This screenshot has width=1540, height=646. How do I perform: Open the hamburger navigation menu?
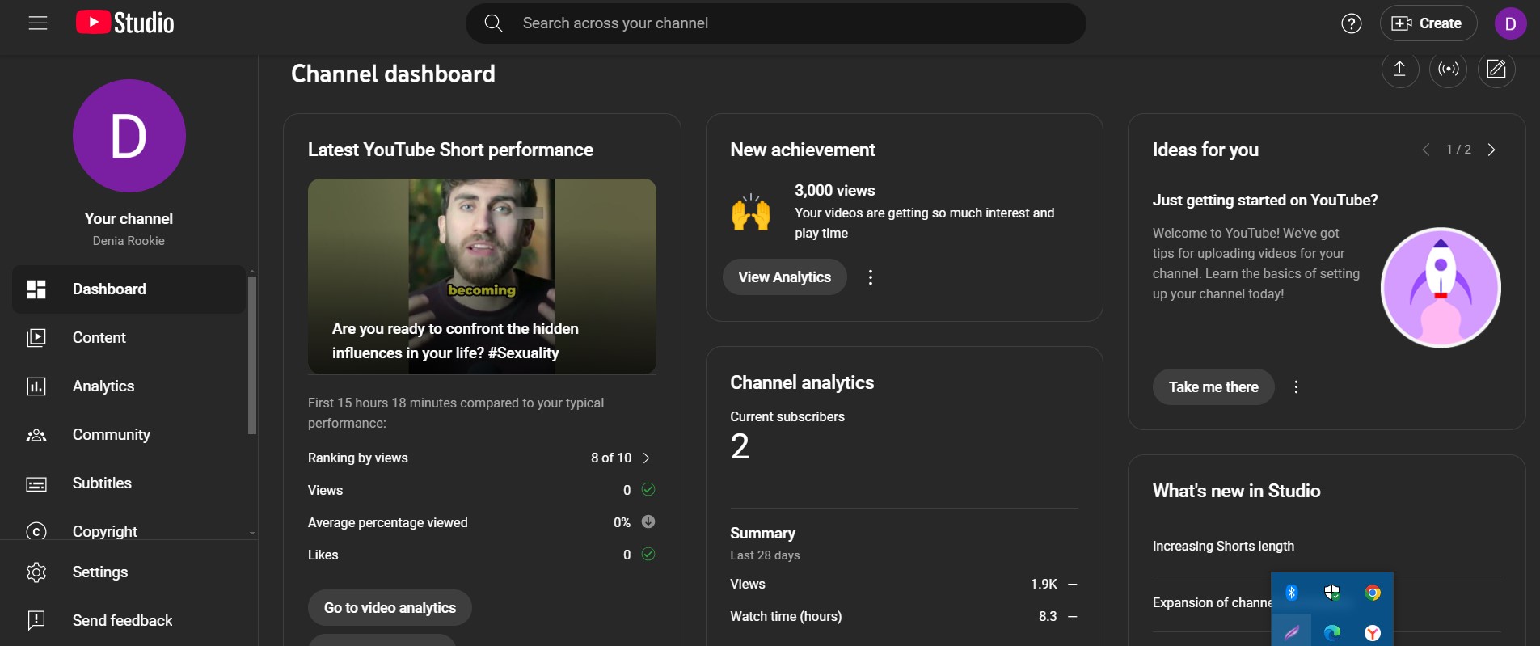pyautogui.click(x=38, y=23)
